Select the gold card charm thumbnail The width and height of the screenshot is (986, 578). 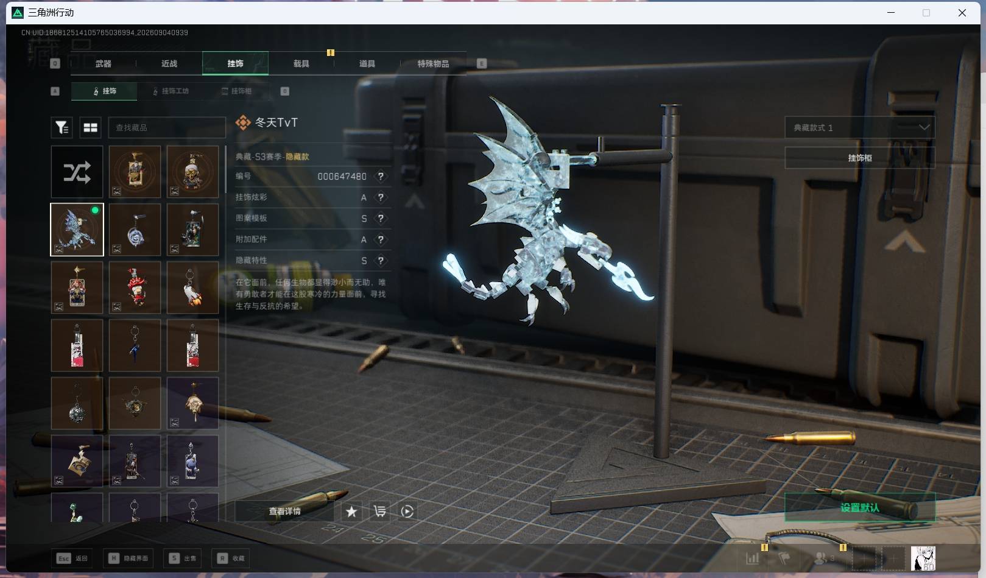pyautogui.click(x=135, y=172)
